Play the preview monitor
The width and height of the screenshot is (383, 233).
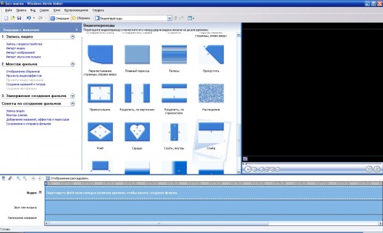(x=248, y=169)
